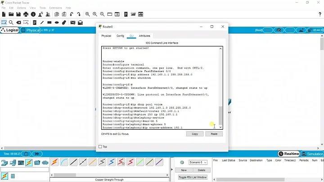Open the Network Information icon
The width and height of the screenshot is (324, 182).
coord(33,14)
